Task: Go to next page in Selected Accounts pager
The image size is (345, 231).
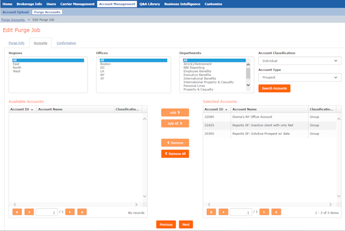Action: coord(264,212)
